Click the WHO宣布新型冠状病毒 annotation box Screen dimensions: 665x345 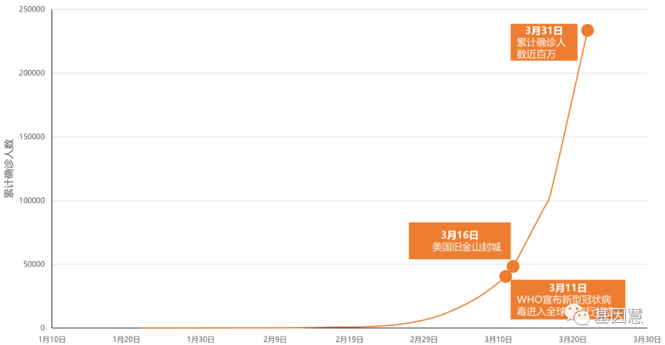pos(568,299)
